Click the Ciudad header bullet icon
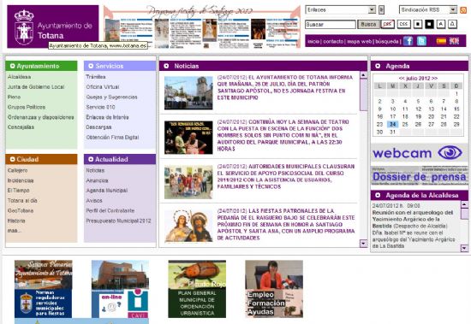 coord(12,159)
